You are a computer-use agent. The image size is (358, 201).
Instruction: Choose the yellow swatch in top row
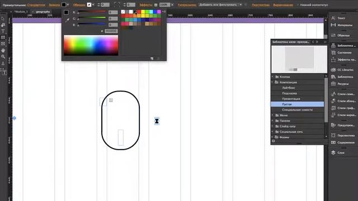pos(143,12)
